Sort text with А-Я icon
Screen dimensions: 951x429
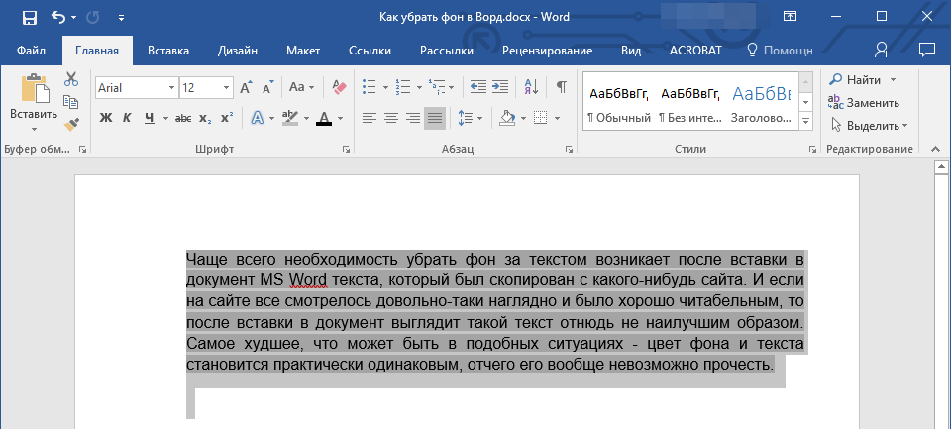click(531, 87)
